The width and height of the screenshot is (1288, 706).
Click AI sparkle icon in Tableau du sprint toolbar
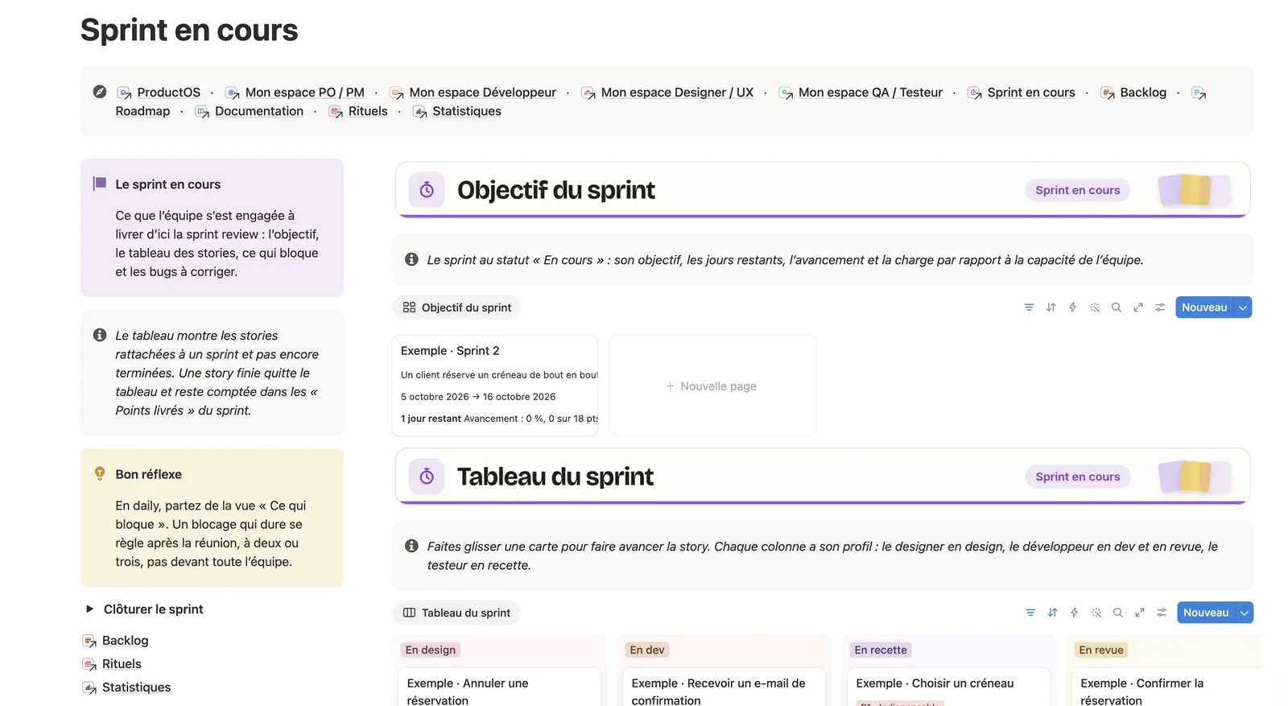pos(1096,613)
